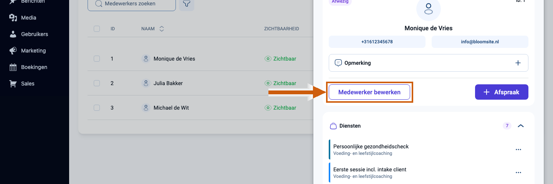Screen dimensions: 553x184
Task: Tick the checkbox for Monique de Vries
Action: coord(97,59)
